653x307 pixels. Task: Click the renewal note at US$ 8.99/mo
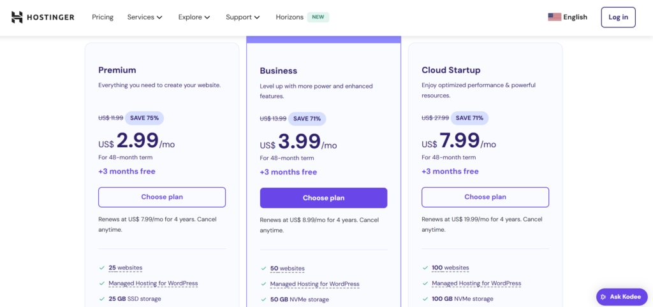(x=319, y=225)
